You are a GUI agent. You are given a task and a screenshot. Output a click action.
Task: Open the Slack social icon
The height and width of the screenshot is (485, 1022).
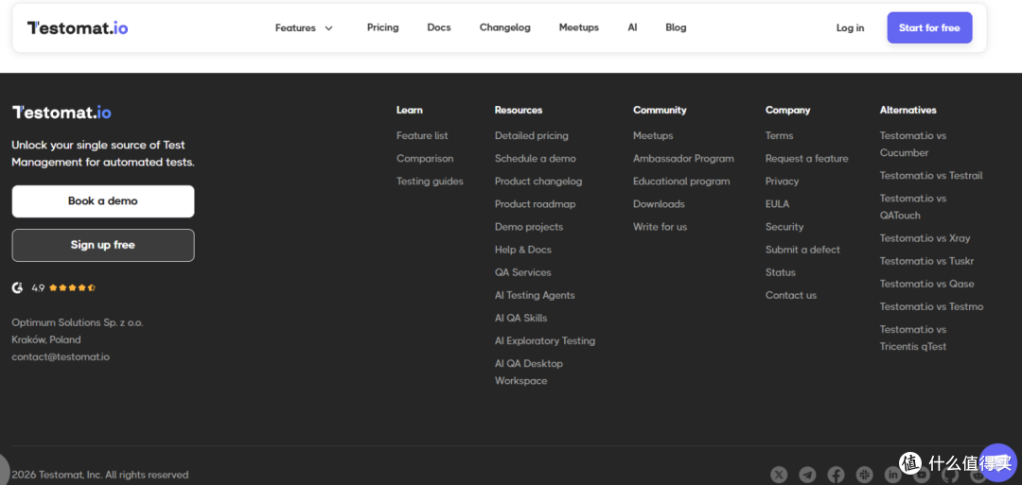865,476
